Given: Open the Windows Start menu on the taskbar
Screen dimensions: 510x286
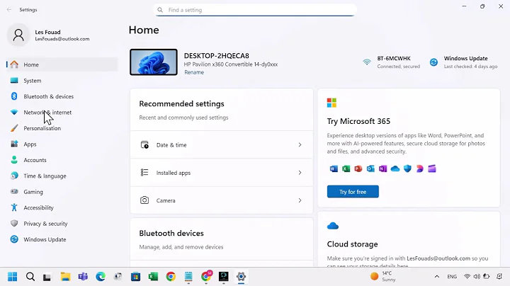Looking at the screenshot, I should pyautogui.click(x=12, y=277).
